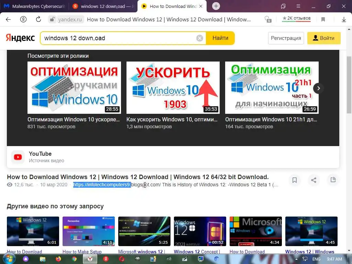Reload the current page
This screenshot has height=264, width=352.
point(38,19)
